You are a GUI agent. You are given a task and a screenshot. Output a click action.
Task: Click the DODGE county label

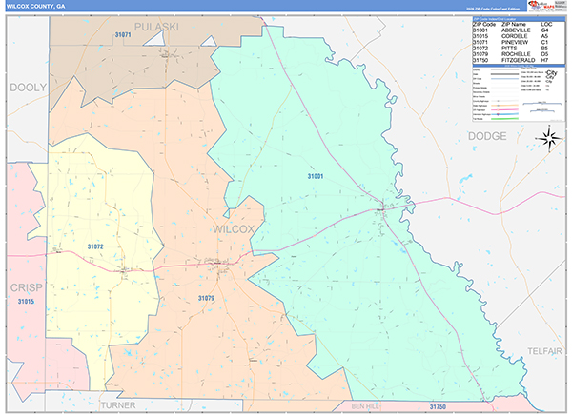[487, 136]
